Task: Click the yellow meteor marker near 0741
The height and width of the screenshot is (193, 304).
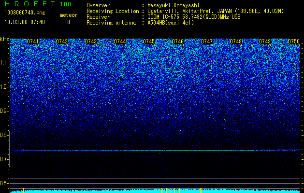Action: click(24, 191)
